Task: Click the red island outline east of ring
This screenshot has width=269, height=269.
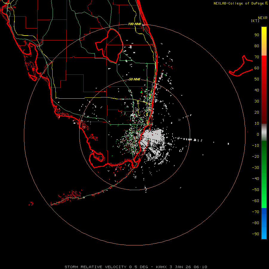Action: (241, 66)
